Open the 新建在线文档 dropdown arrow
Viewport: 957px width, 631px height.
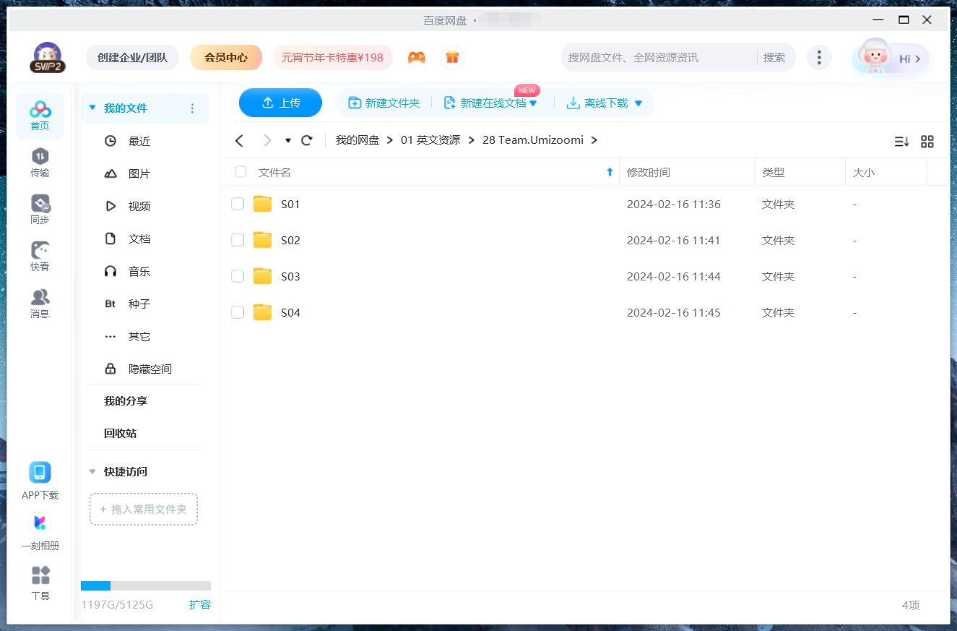[532, 103]
